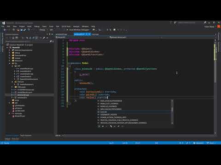Click the user account avatar
Screen dimensions: 221x165
tap(219, 27)
